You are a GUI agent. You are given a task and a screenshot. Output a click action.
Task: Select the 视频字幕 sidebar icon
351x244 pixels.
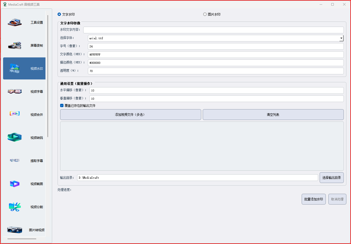coord(15,91)
